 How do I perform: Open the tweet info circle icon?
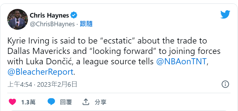225,84
